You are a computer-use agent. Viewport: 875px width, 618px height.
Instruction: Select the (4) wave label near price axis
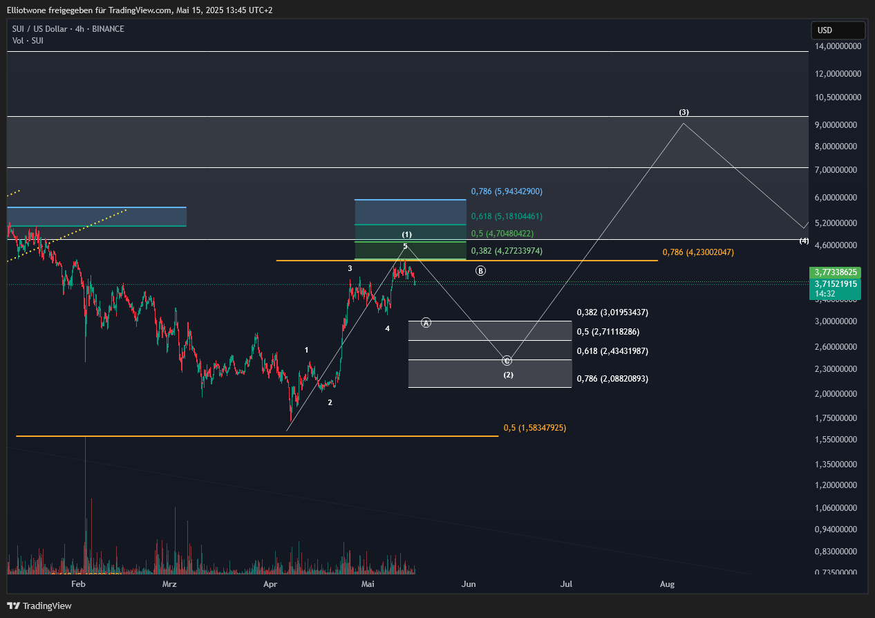[x=804, y=241]
